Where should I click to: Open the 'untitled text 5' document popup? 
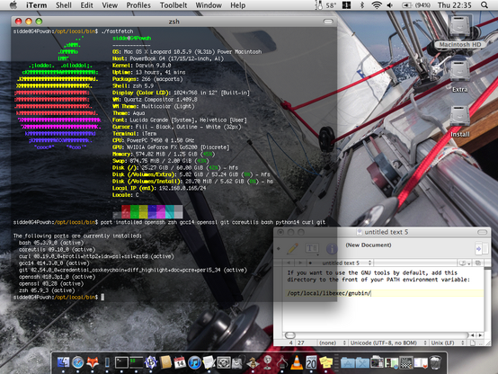tap(344, 263)
